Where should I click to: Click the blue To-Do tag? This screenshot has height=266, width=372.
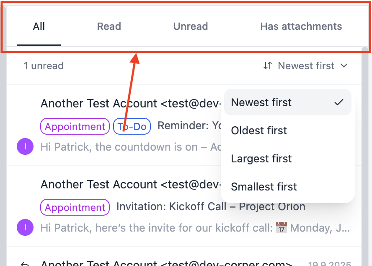click(132, 127)
